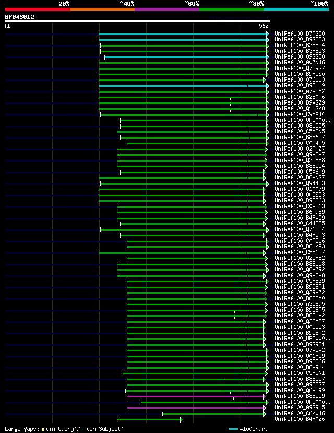Click hit label UniRef100_A9TTS7
The image size is (334, 433).
(x=300, y=385)
